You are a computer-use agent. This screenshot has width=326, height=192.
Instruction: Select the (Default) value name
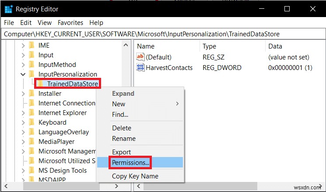pos(159,57)
